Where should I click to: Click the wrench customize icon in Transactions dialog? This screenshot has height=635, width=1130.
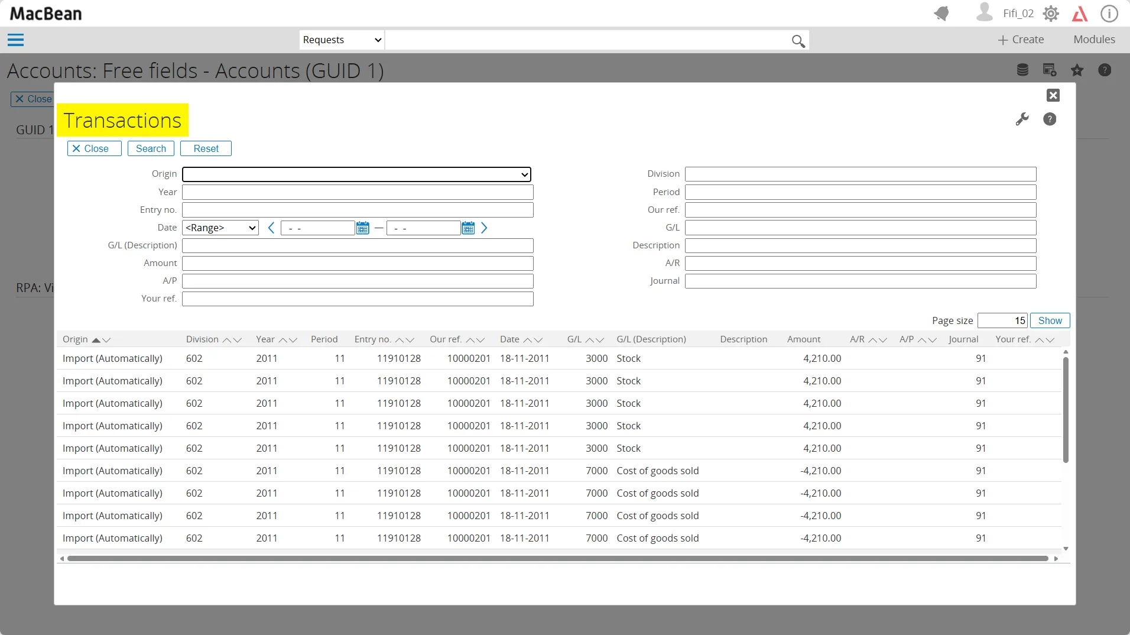(x=1022, y=119)
